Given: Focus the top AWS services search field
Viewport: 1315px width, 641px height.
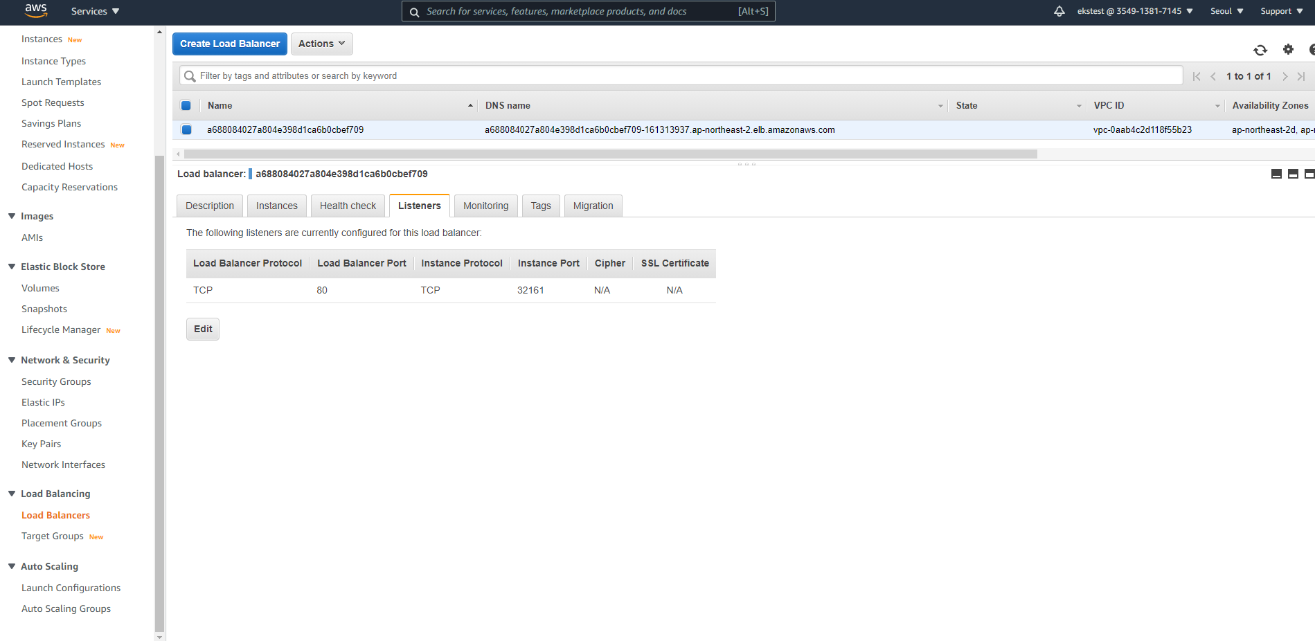Looking at the screenshot, I should 588,11.
